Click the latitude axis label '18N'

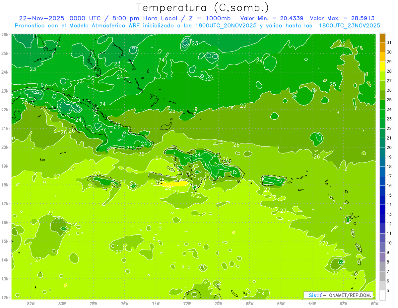click(5, 185)
